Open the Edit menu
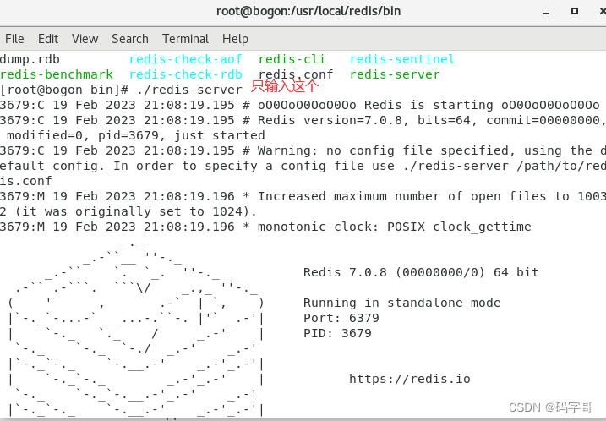The height and width of the screenshot is (421, 606). (48, 39)
